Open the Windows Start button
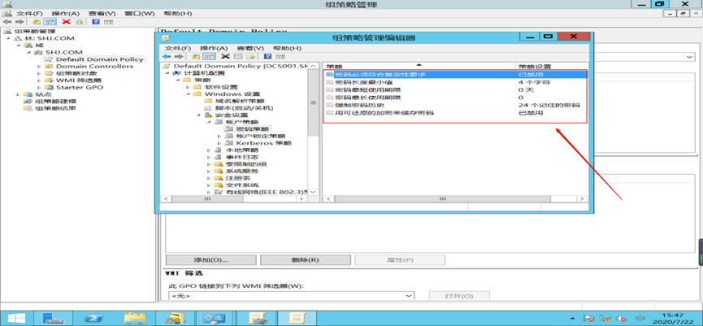Viewport: 703px width, 326px height. (x=15, y=319)
